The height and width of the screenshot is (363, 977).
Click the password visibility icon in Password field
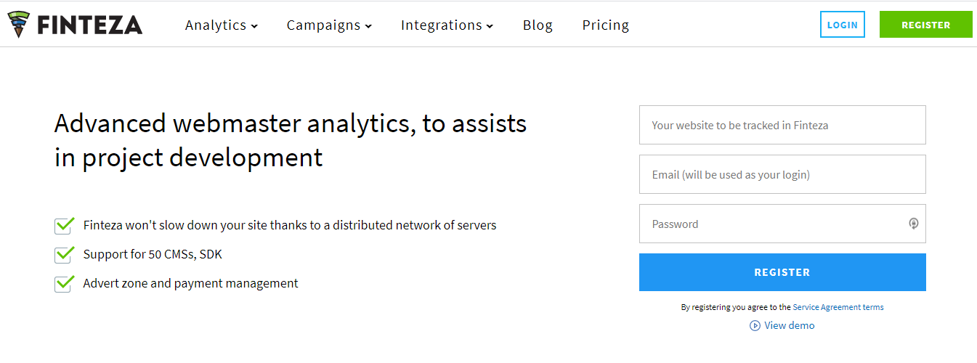pyautogui.click(x=914, y=224)
